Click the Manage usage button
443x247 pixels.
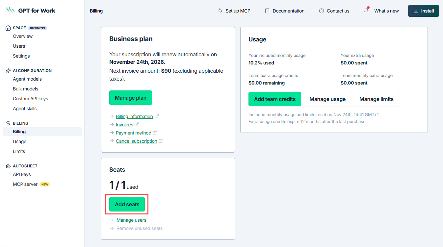pos(327,99)
